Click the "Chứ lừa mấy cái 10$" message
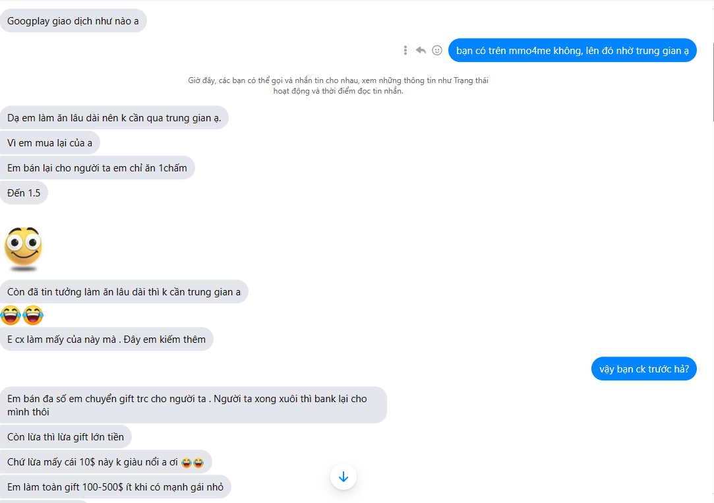Image resolution: width=714 pixels, height=503 pixels. (x=105, y=462)
